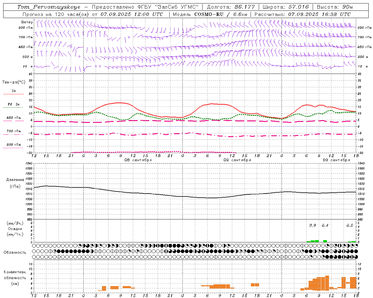Click the Тем-ра(°C) temperature panel label
Image resolution: width=373 pixels, height=298 pixels.
[x=14, y=82]
